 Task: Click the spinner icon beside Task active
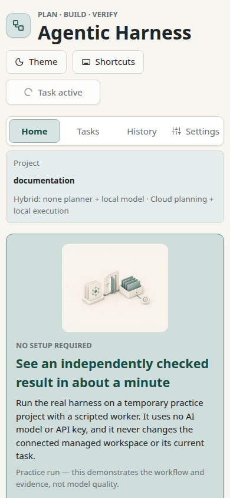pos(28,93)
